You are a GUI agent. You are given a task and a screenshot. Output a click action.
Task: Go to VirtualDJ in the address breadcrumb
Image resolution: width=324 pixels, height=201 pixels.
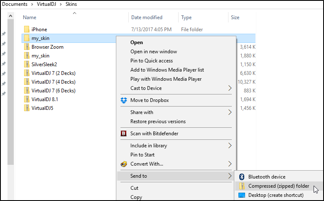pyautogui.click(x=47, y=4)
